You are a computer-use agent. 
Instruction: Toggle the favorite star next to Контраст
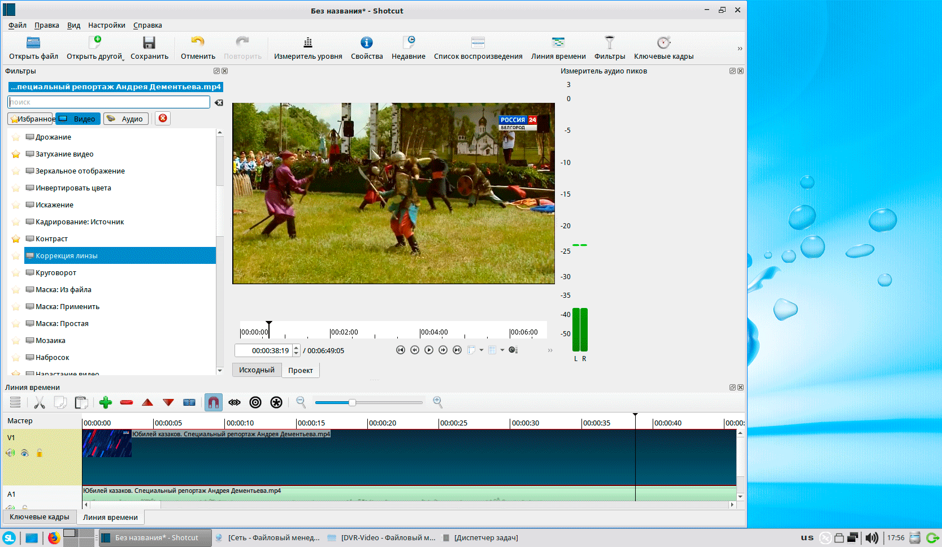pos(16,239)
